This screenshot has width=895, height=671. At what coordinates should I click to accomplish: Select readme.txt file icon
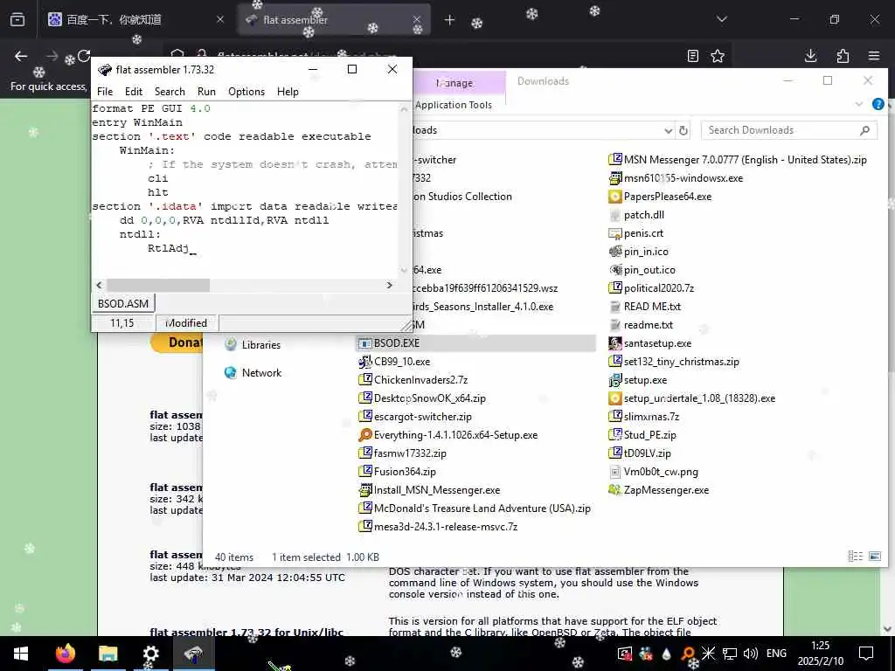[x=614, y=325]
